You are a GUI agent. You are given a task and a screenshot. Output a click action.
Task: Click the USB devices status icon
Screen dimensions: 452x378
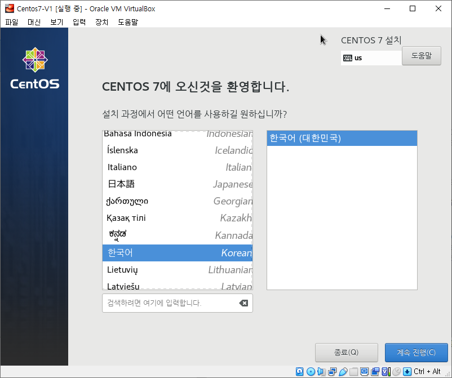[x=343, y=371]
